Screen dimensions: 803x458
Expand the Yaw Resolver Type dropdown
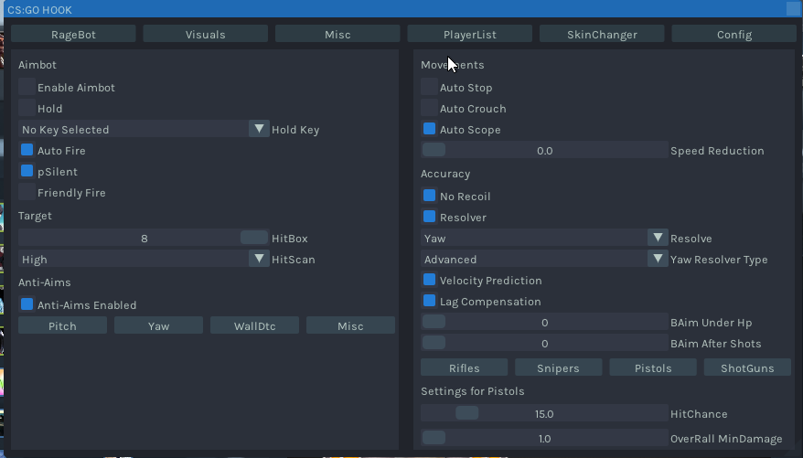658,259
